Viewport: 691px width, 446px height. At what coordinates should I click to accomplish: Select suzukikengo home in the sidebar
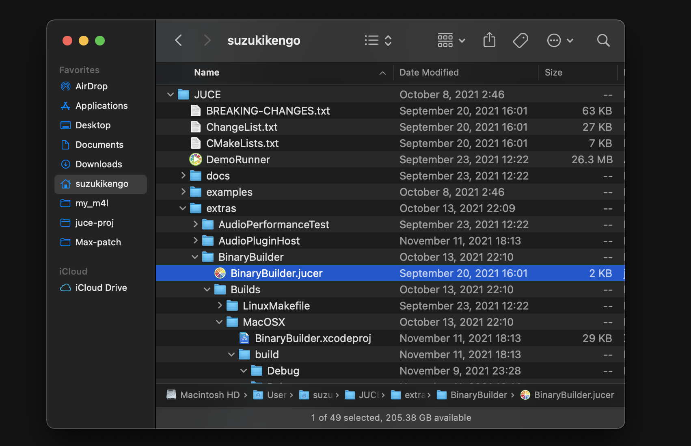tap(100, 184)
